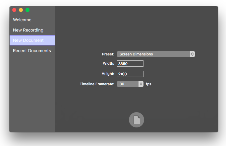Viewport: 226px width, 146px height.
Task: Open the Screen Dimensions preset dropdown
Action: [x=153, y=54]
